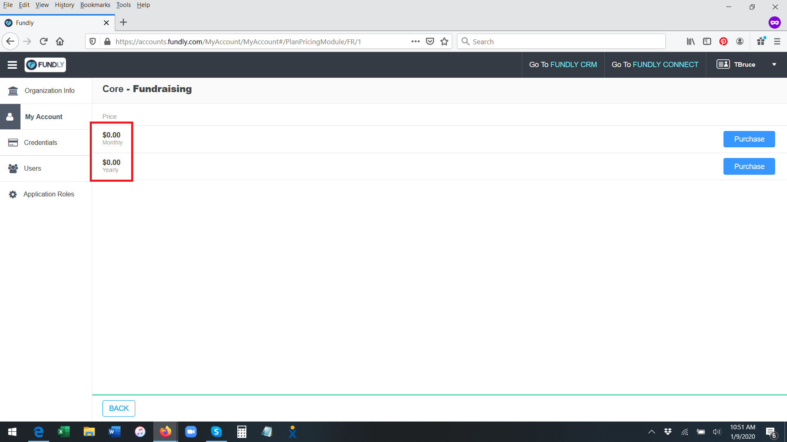787x442 pixels.
Task: Open the Edit menu
Action: (24, 5)
